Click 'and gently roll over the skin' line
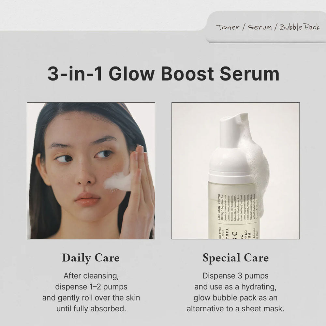The image size is (326, 326). pyautogui.click(x=91, y=298)
